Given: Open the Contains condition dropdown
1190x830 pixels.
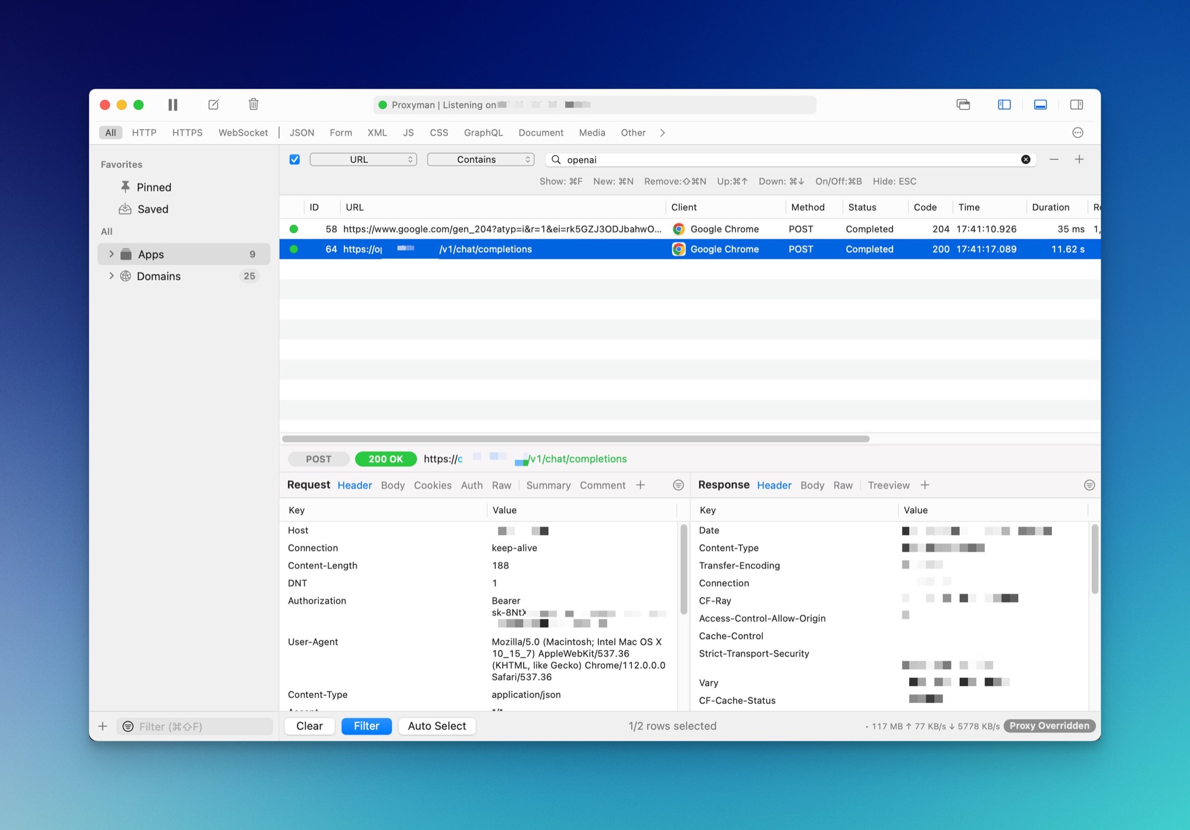Looking at the screenshot, I should pos(480,159).
